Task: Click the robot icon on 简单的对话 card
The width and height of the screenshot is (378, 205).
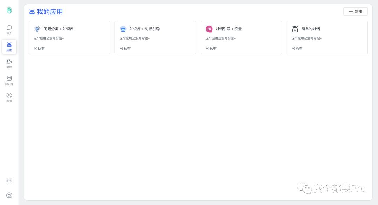Action: click(x=295, y=29)
